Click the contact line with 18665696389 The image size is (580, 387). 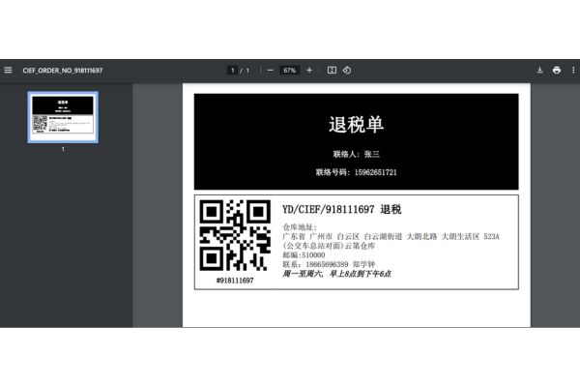329,264
